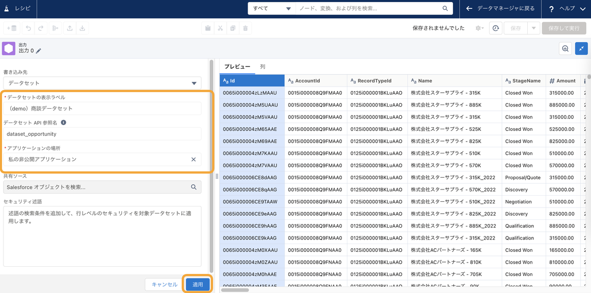Click the auto-arrange nodes icon
This screenshot has height=293, width=591.
[56, 28]
